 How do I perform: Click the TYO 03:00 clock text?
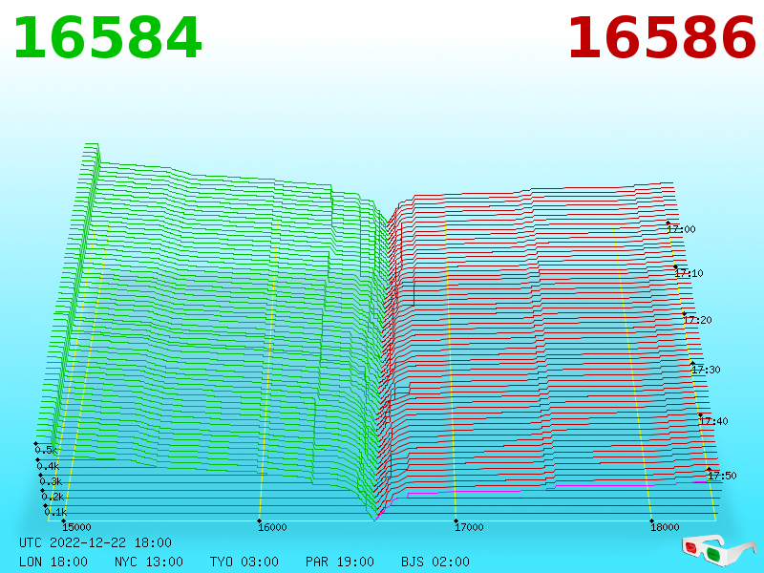[244, 562]
